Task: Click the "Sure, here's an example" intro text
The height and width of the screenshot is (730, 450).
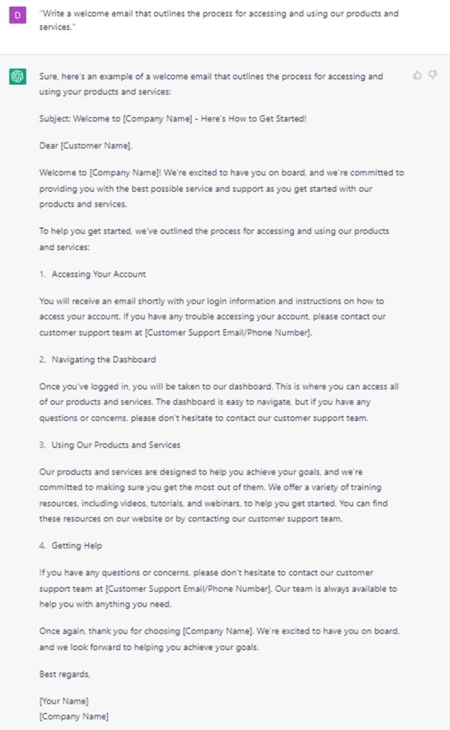Action: [211, 83]
